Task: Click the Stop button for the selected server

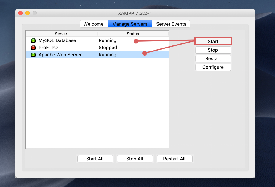Action: tap(213, 50)
